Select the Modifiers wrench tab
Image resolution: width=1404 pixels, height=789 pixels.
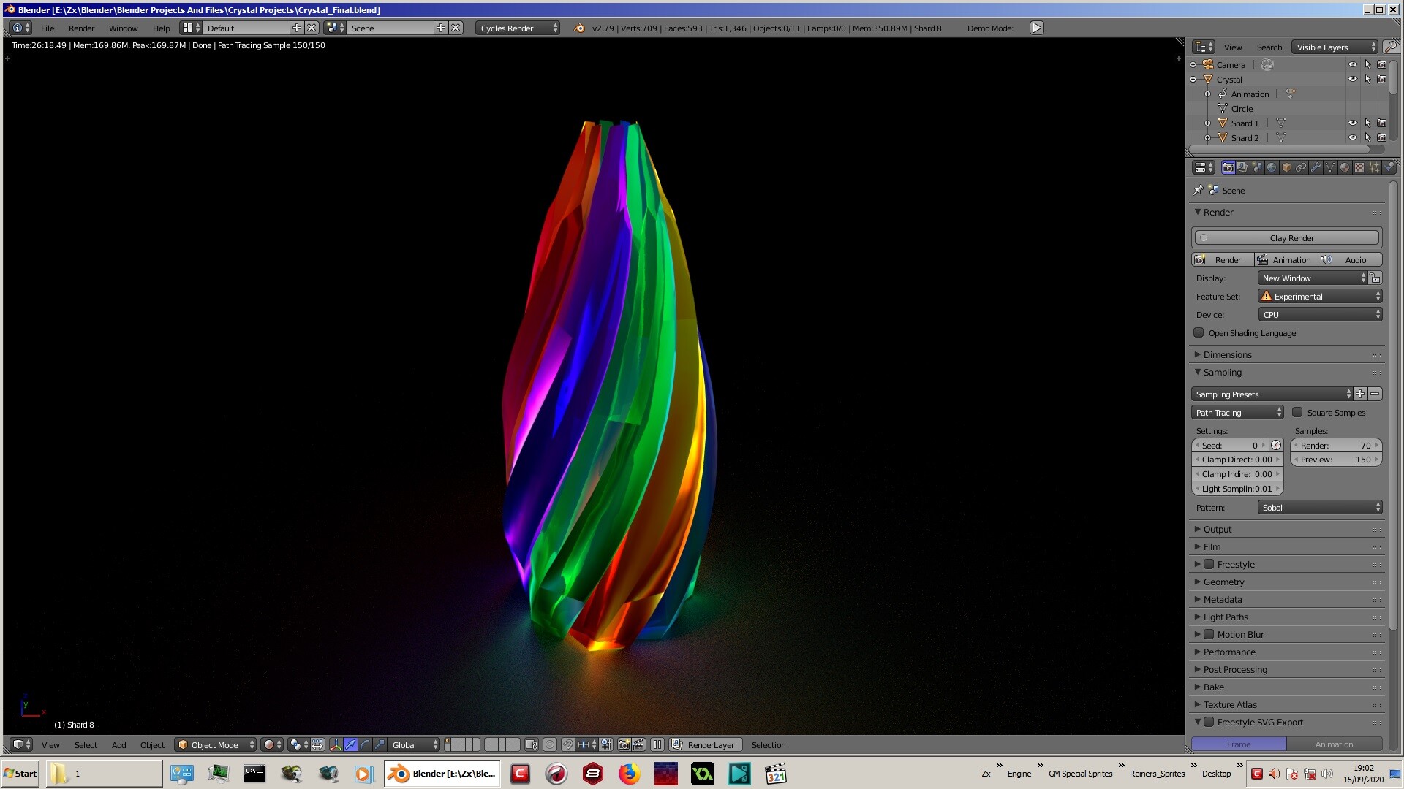[x=1316, y=167]
